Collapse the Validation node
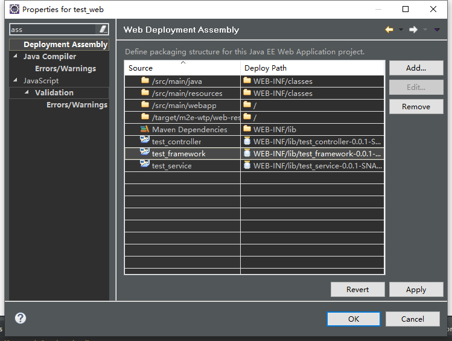The width and height of the screenshot is (452, 341). click(27, 92)
